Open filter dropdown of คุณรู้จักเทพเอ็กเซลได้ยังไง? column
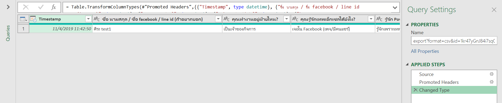 (371, 19)
